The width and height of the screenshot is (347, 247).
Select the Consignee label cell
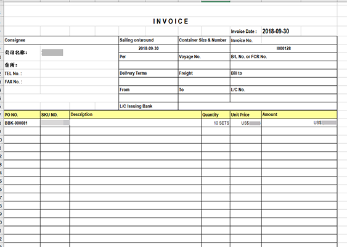61,40
